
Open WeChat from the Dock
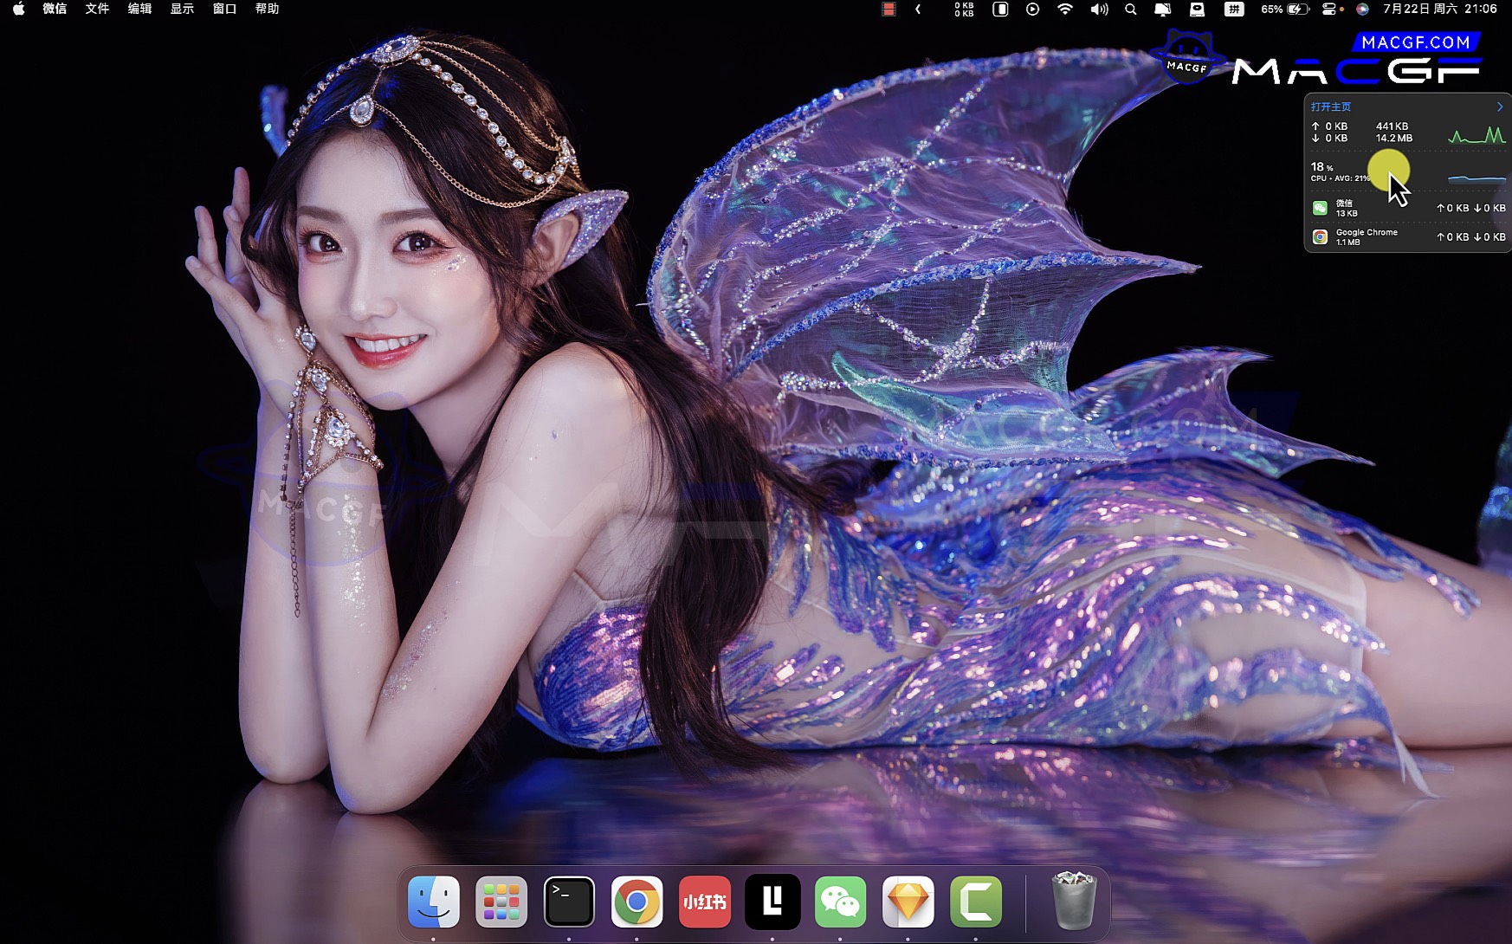(840, 902)
